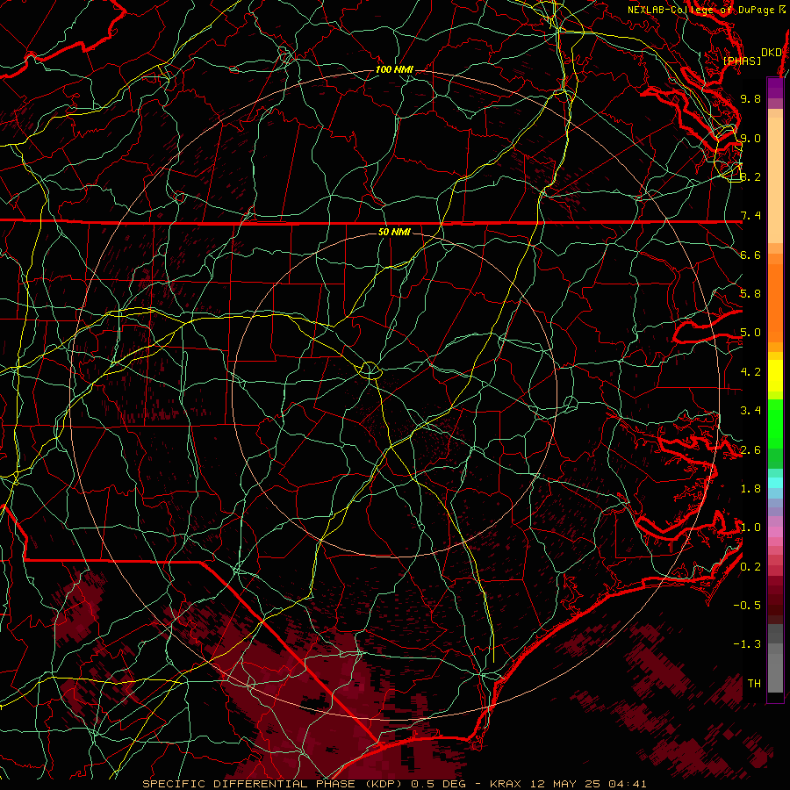Select the 1.8 value on the color scale
Screen dimensions: 790x790
point(750,489)
